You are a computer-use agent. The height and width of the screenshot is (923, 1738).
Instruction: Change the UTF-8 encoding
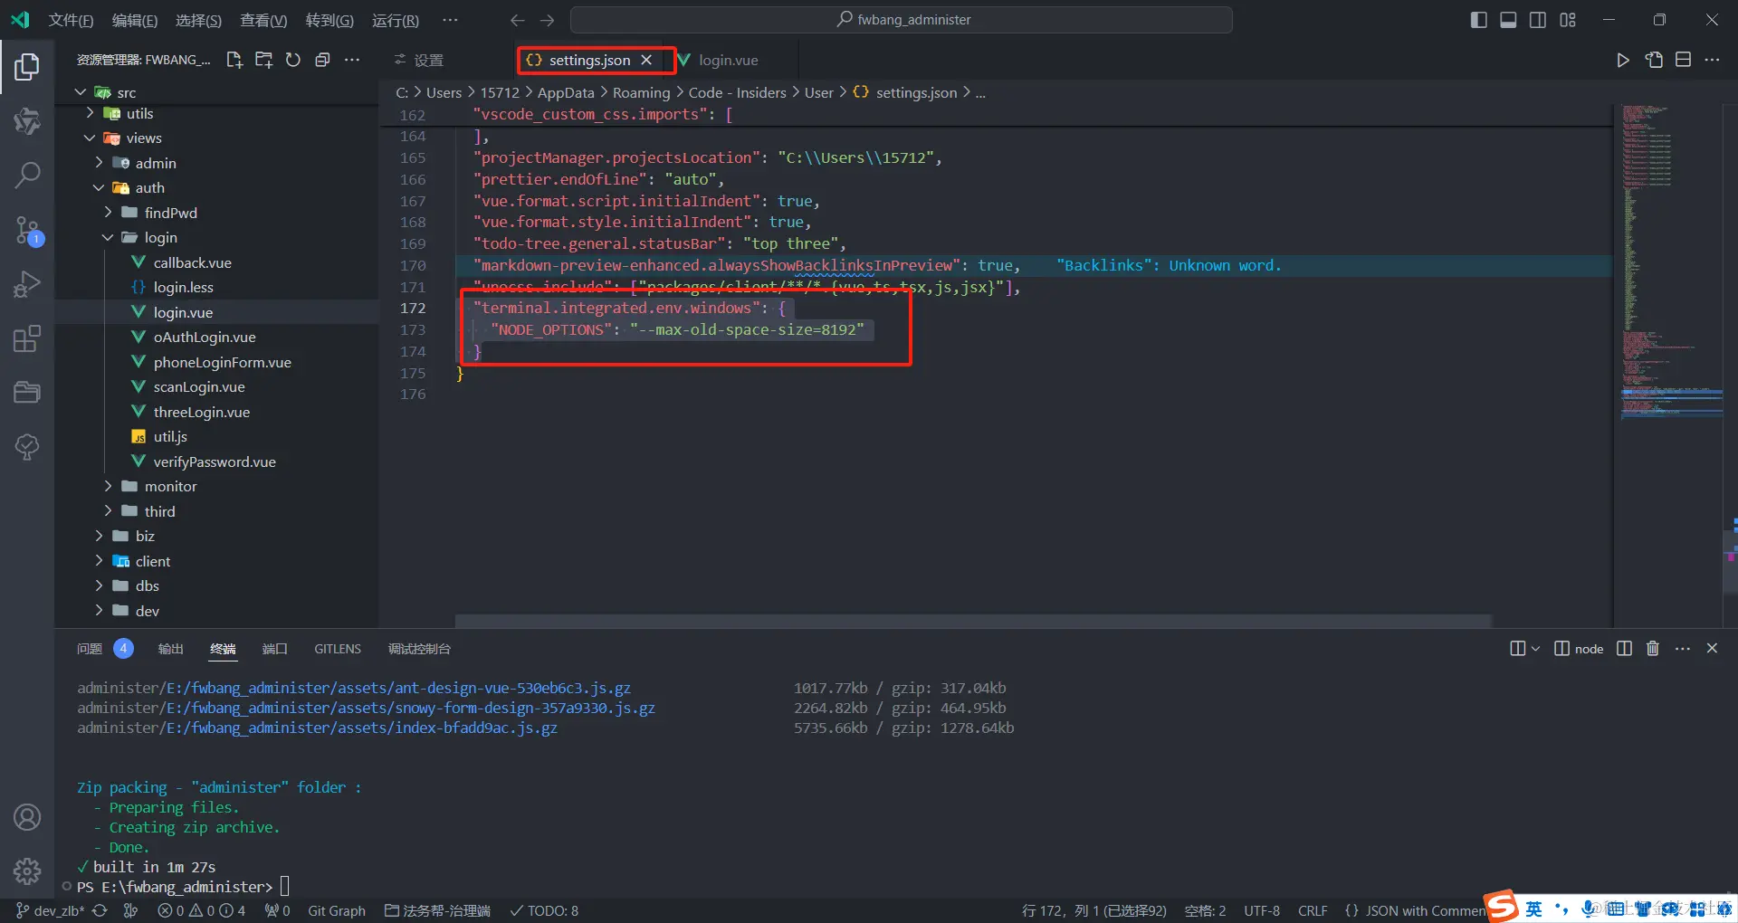(1262, 910)
